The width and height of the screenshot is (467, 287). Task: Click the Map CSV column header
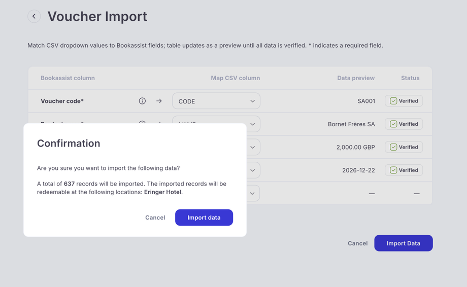click(235, 78)
